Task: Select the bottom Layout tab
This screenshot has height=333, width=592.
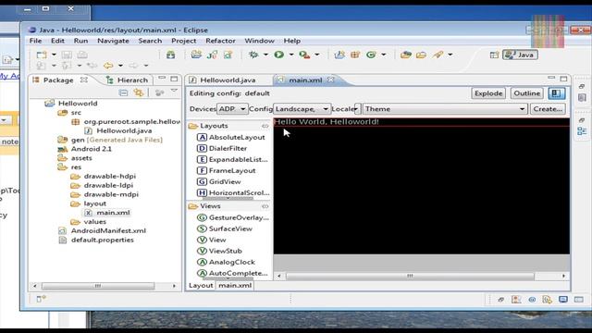Action: pyautogui.click(x=201, y=286)
